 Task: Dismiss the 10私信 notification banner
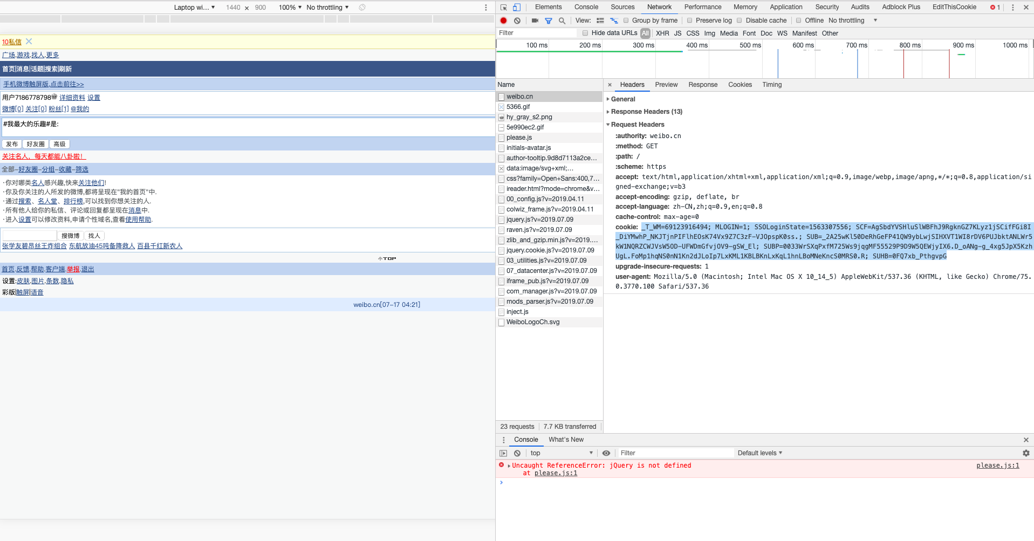pos(29,42)
